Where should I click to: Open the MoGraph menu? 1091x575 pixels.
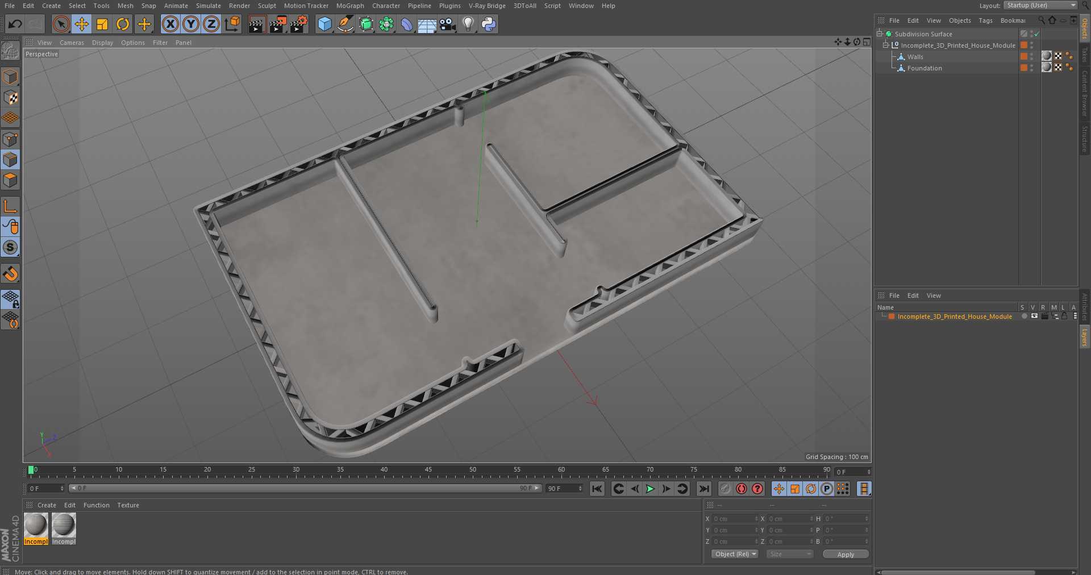point(350,6)
